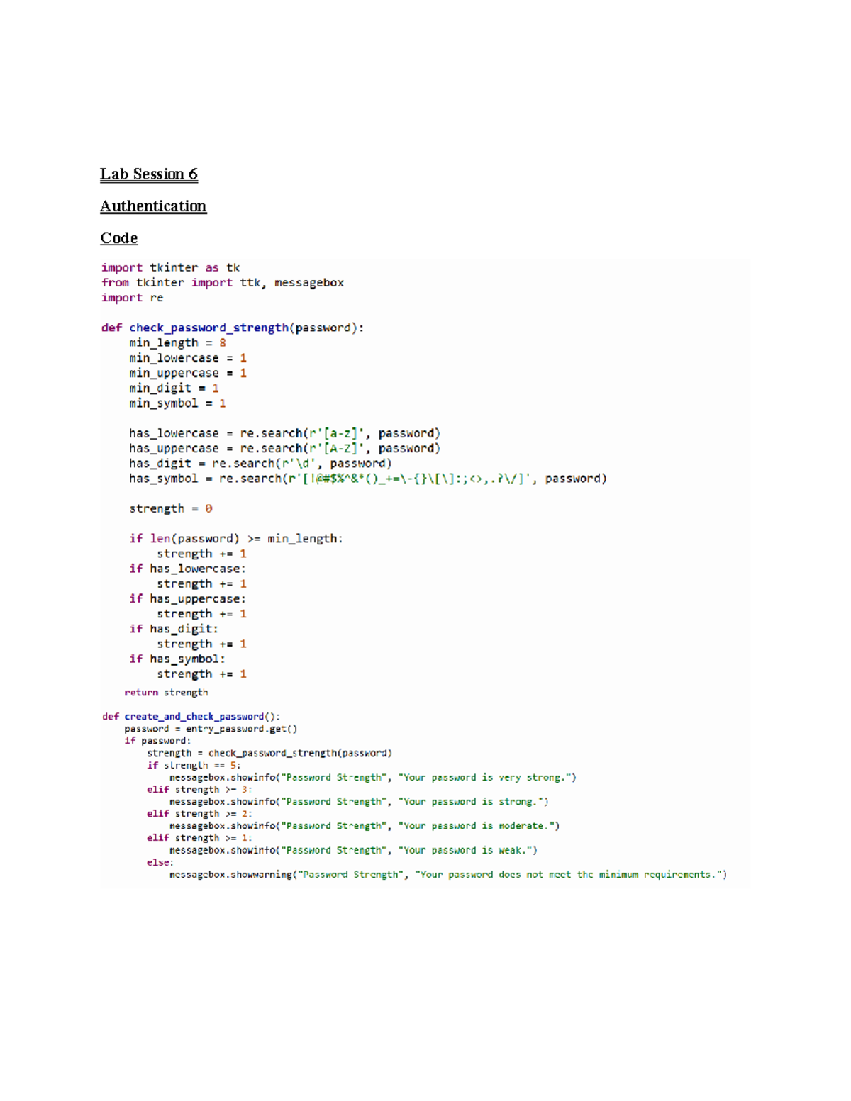
Task: Click the 'has_uppercase = re.search' line
Action: point(284,448)
